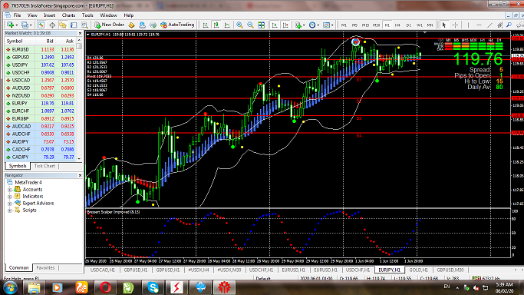The width and height of the screenshot is (524, 295).
Task: Open the Charts menu
Action: click(x=68, y=15)
